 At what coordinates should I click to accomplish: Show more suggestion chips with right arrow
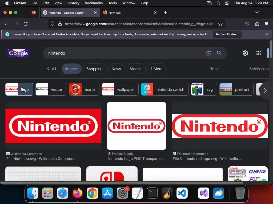(x=265, y=90)
